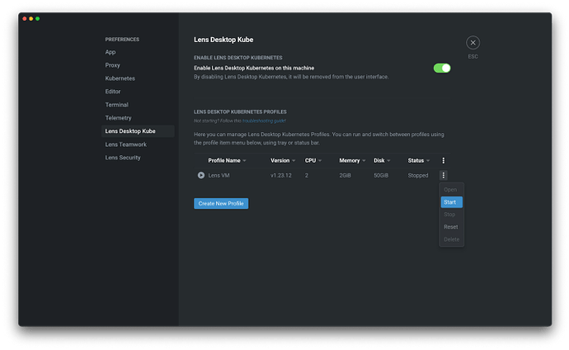Open the Lens Security preferences section
The height and width of the screenshot is (350, 569).
click(x=123, y=157)
